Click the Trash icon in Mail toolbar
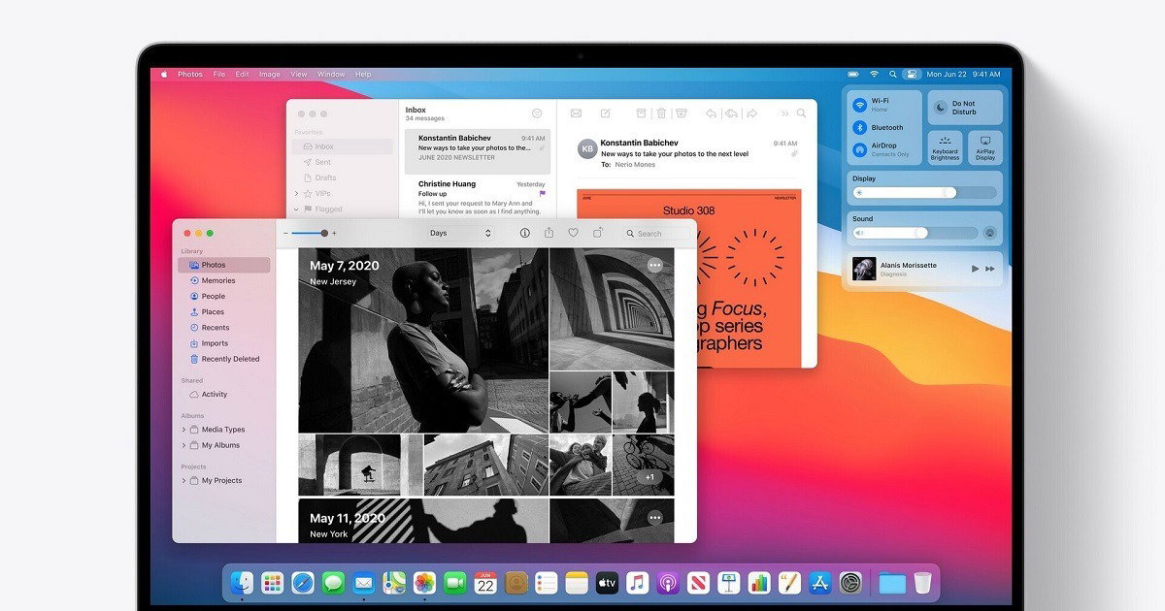 [x=661, y=113]
